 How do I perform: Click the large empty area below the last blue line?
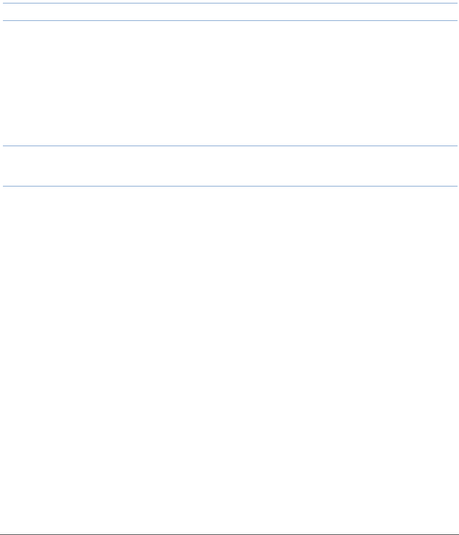click(229, 360)
